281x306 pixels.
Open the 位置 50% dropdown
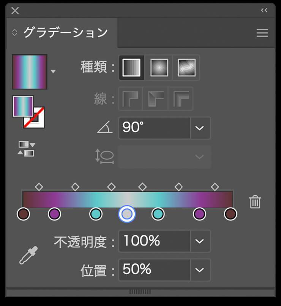coord(200,270)
